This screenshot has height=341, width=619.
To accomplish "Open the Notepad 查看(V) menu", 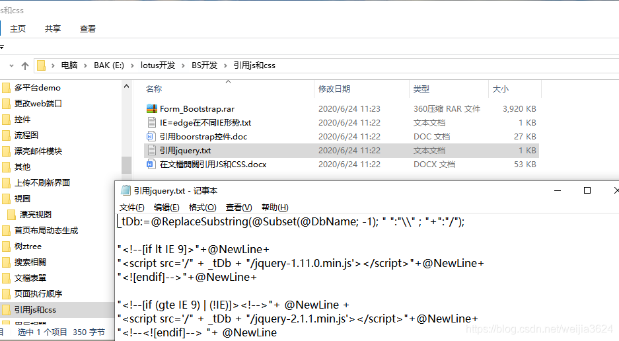I will pyautogui.click(x=239, y=207).
